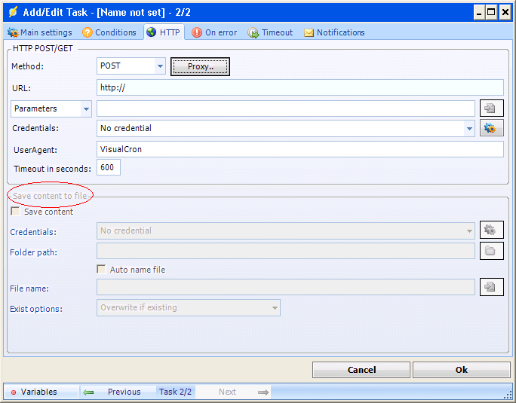Click the On error exclamation icon
This screenshot has height=403, width=516.
coord(197,32)
